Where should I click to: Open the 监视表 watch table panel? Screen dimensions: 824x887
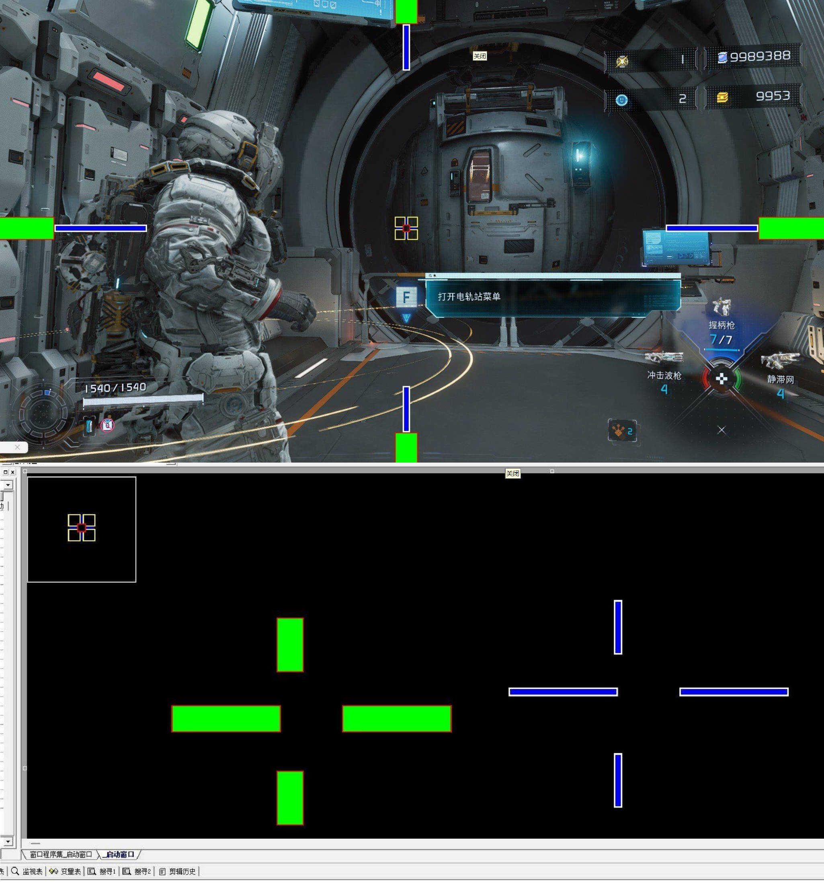(x=27, y=871)
